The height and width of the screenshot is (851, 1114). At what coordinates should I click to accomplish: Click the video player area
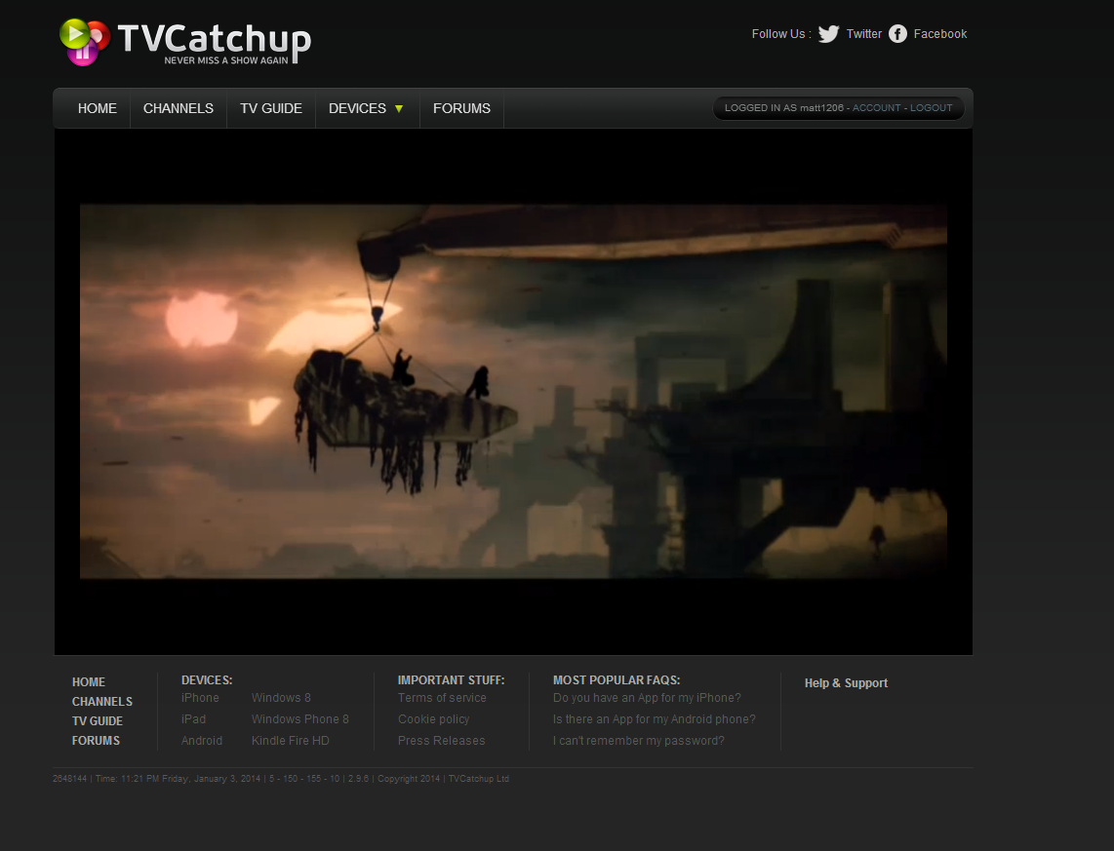click(x=513, y=392)
